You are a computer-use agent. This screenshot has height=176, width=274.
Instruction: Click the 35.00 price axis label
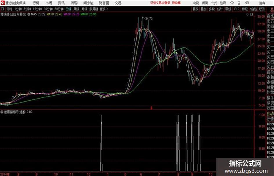[x=261, y=16]
